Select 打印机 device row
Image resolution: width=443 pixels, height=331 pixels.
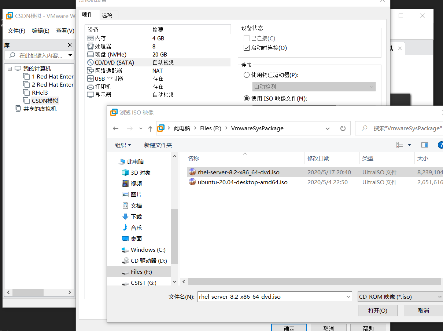point(158,87)
